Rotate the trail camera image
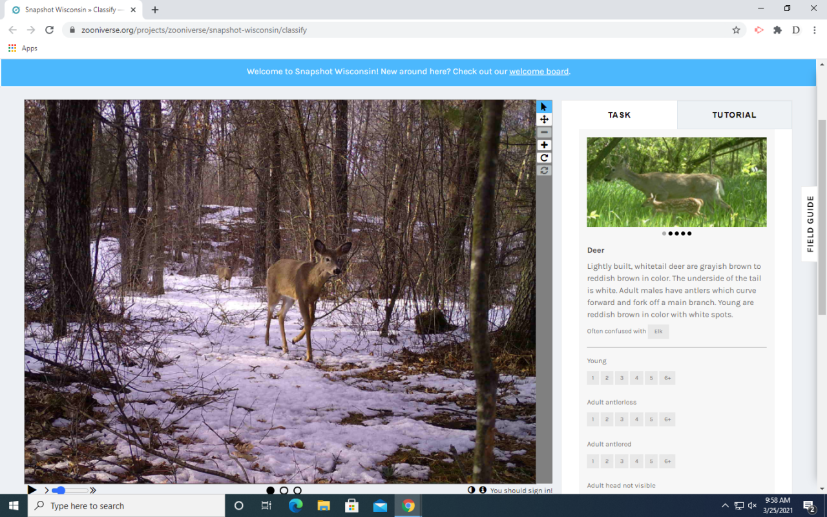This screenshot has height=517, width=827. [x=544, y=158]
